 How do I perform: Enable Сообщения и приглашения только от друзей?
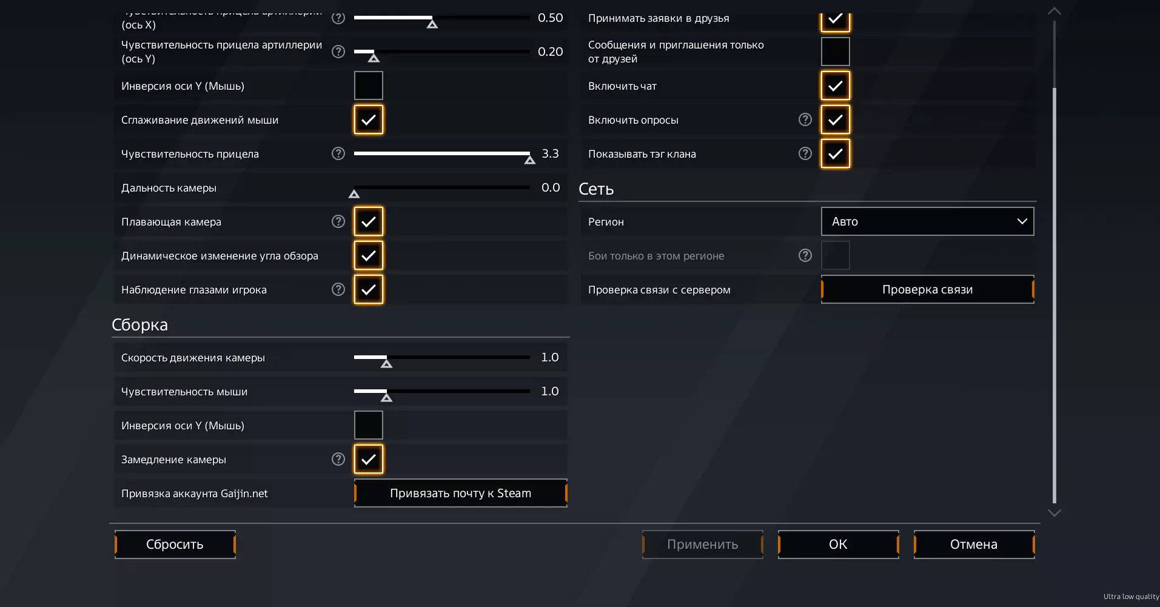[x=836, y=52]
